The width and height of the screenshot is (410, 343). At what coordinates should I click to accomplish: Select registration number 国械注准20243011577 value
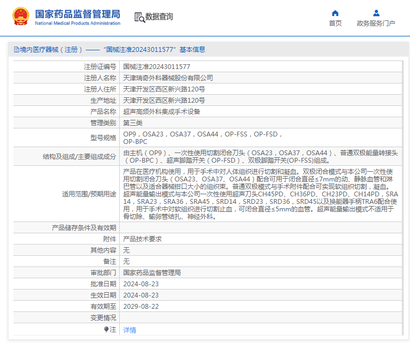(157, 67)
